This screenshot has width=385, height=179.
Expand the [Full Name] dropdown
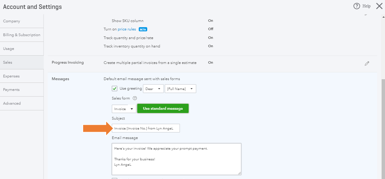click(x=180, y=89)
